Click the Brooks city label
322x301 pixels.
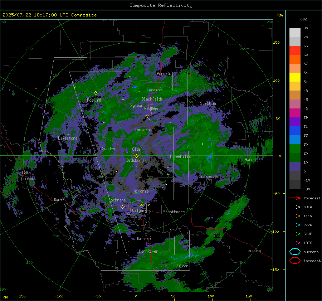pos(254,251)
